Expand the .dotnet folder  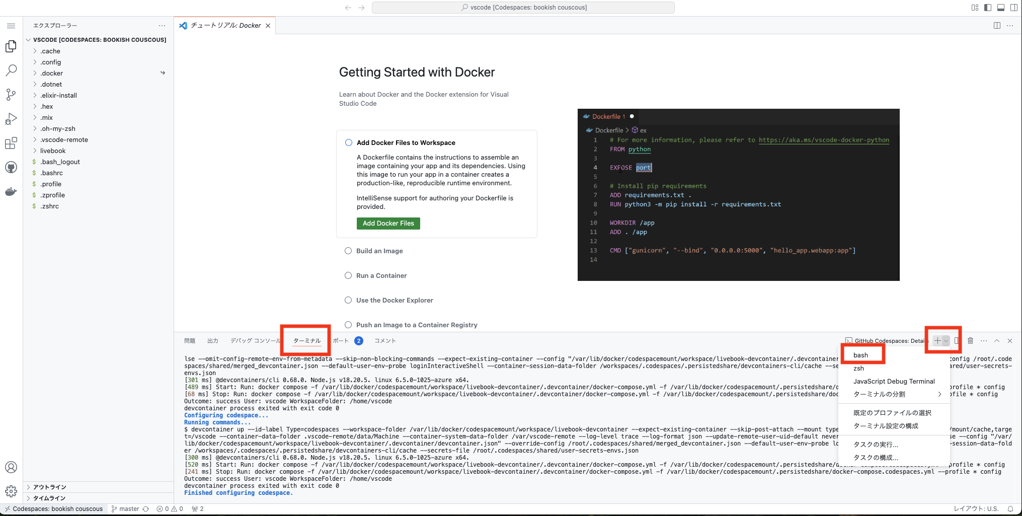pos(98,85)
